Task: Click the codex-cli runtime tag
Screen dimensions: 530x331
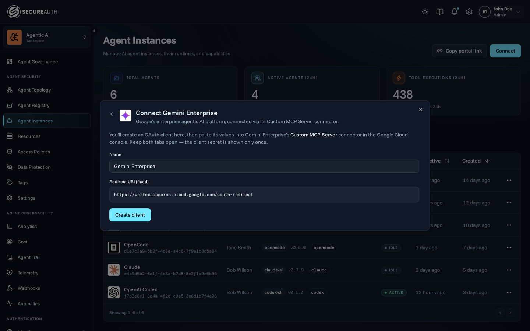Action: (x=273, y=292)
